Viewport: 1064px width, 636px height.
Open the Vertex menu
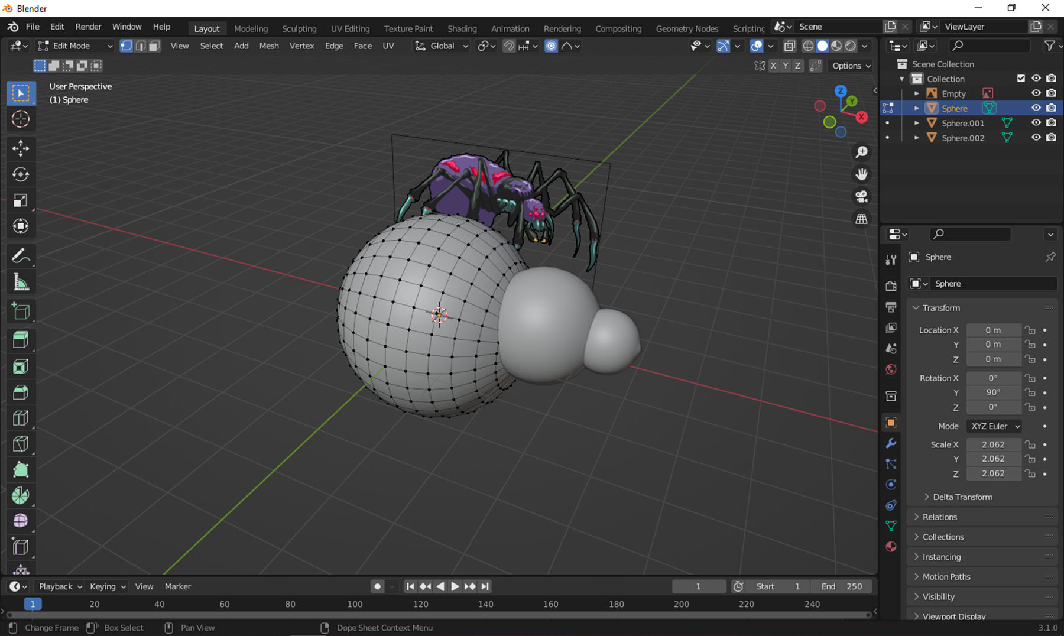click(301, 46)
